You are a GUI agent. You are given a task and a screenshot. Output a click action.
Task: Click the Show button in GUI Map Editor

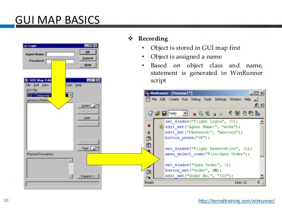pyautogui.click(x=88, y=142)
